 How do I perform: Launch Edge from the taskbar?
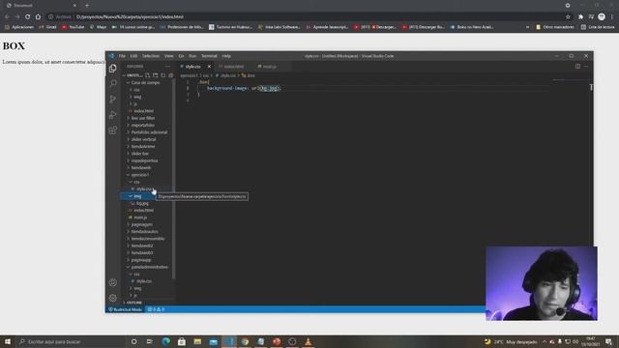tap(165, 341)
